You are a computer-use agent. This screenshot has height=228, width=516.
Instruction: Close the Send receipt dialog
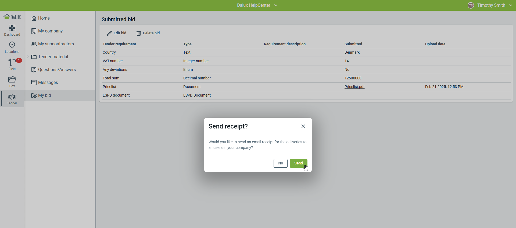coord(303,126)
